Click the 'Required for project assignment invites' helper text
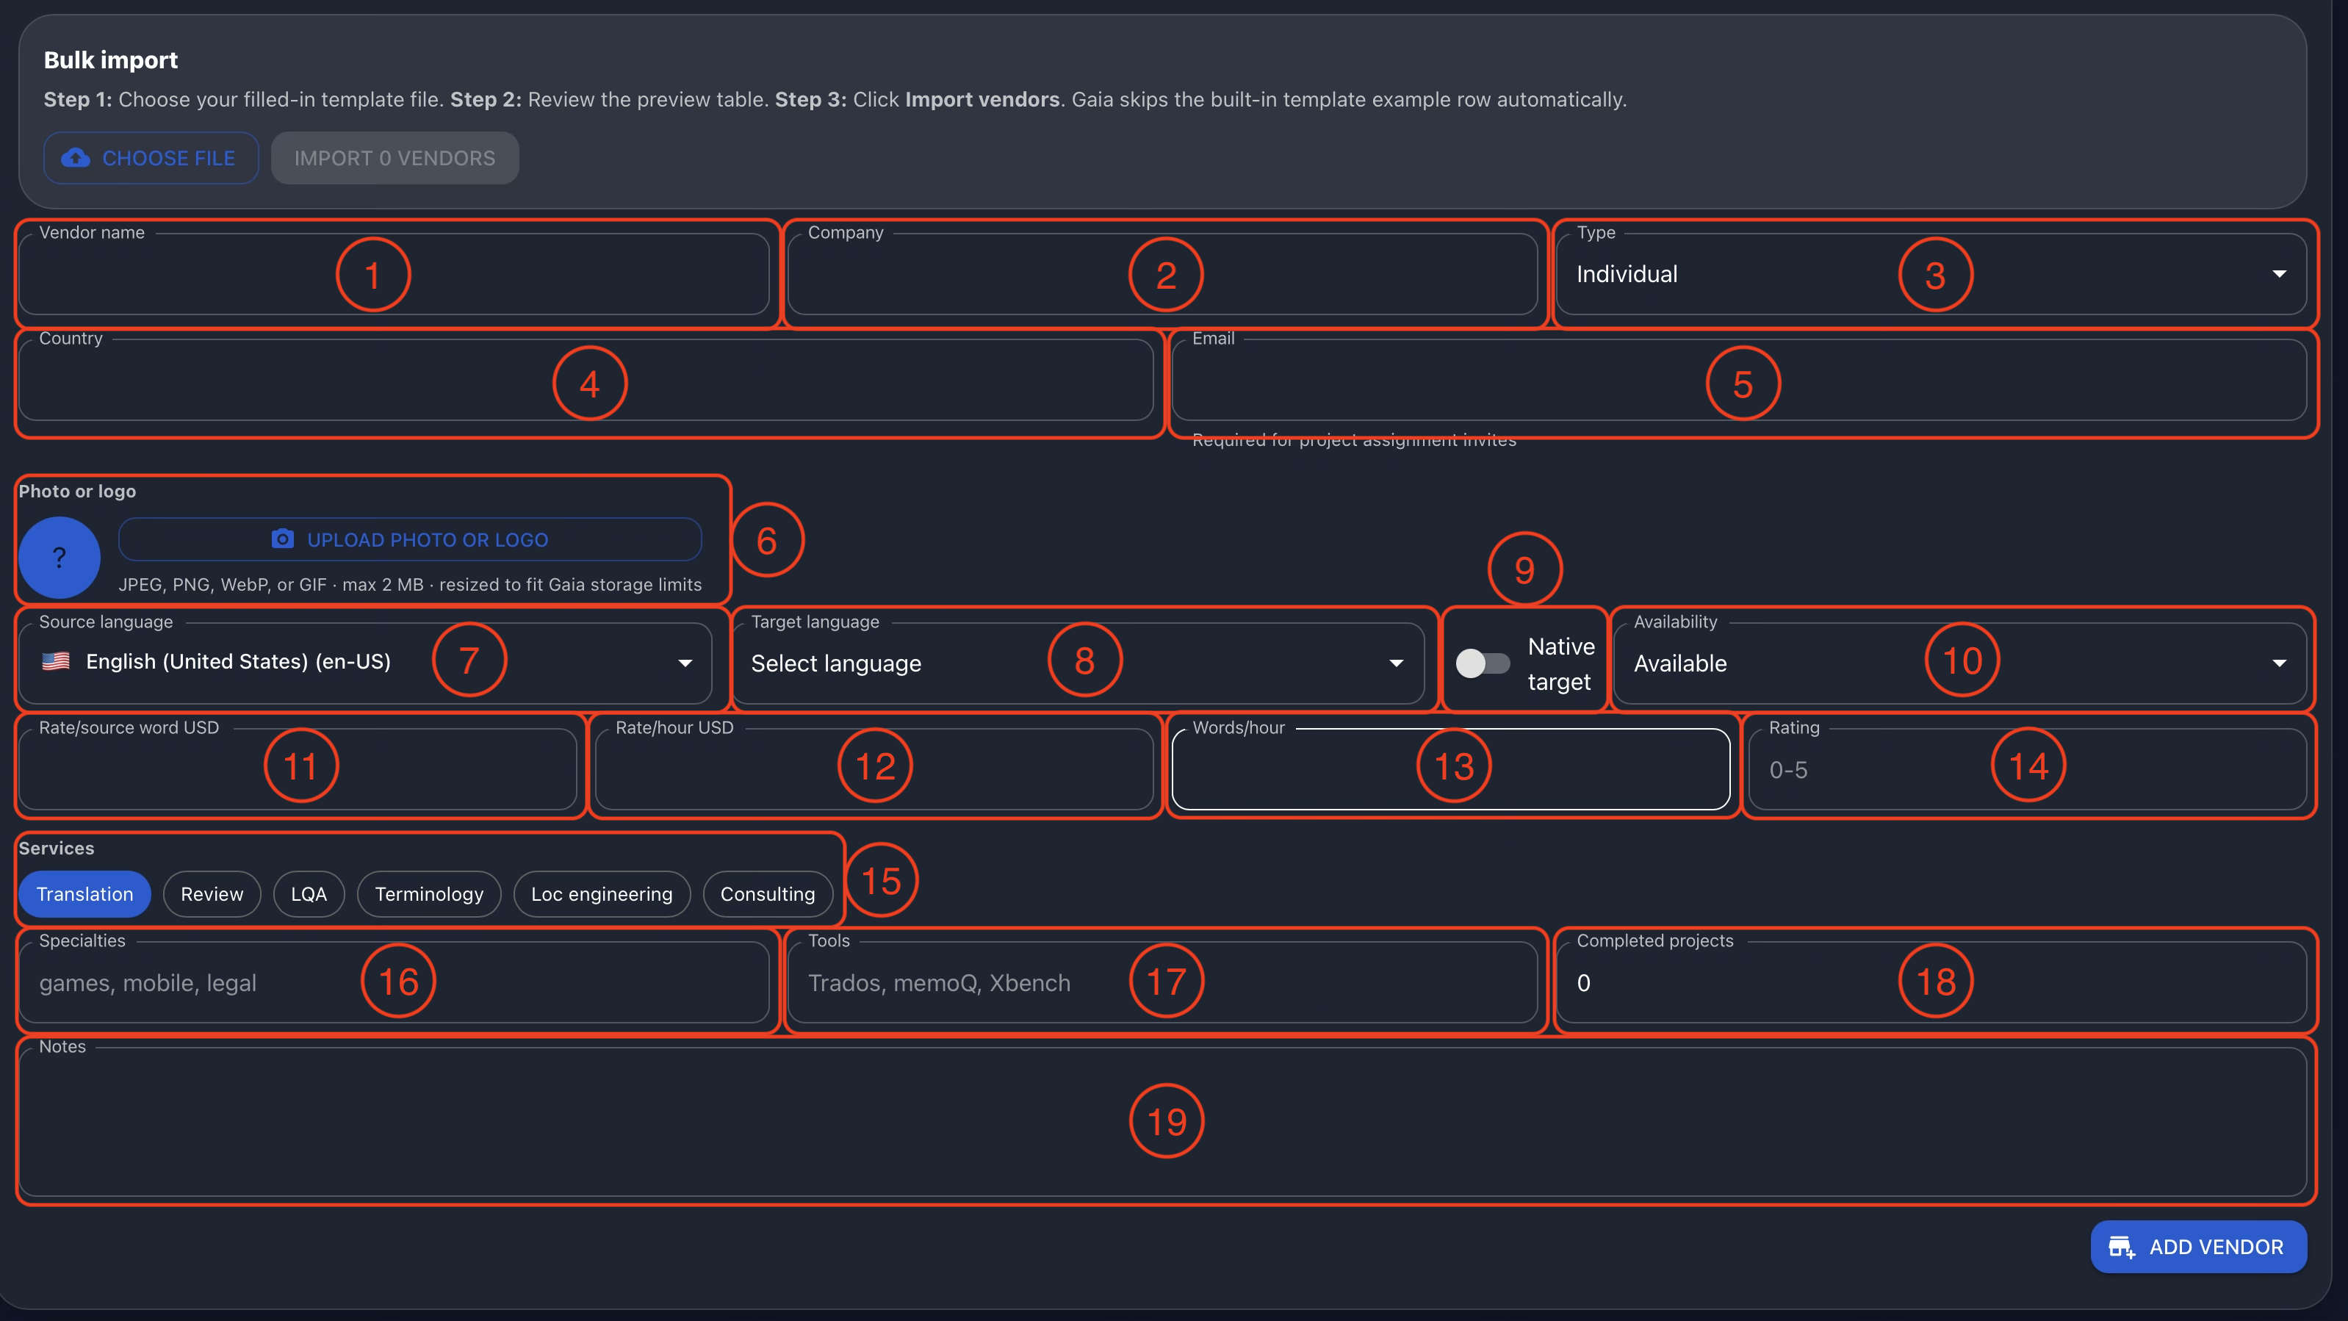The width and height of the screenshot is (2348, 1321). [1355, 440]
